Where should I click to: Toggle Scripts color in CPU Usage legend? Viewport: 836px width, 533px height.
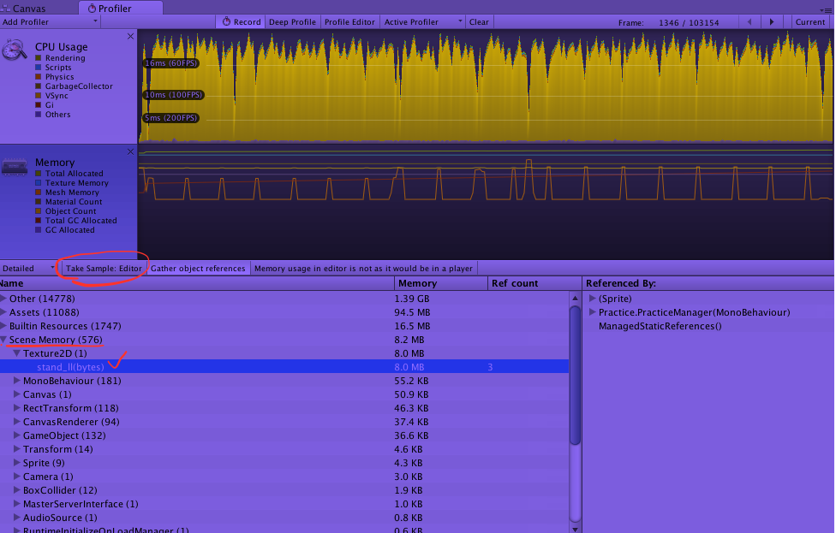coord(39,67)
